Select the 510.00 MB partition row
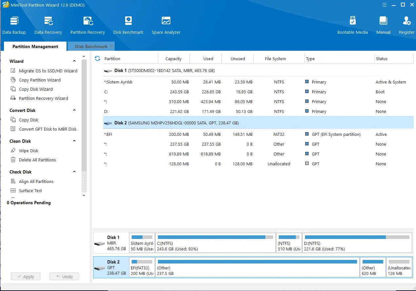The width and height of the screenshot is (416, 291). coord(258,101)
